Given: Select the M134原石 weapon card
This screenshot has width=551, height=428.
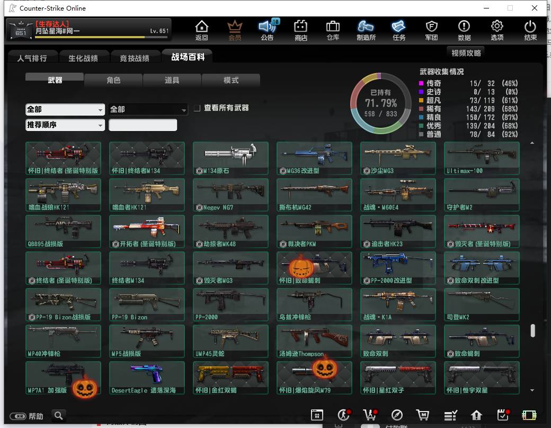Looking at the screenshot, I should click(230, 158).
